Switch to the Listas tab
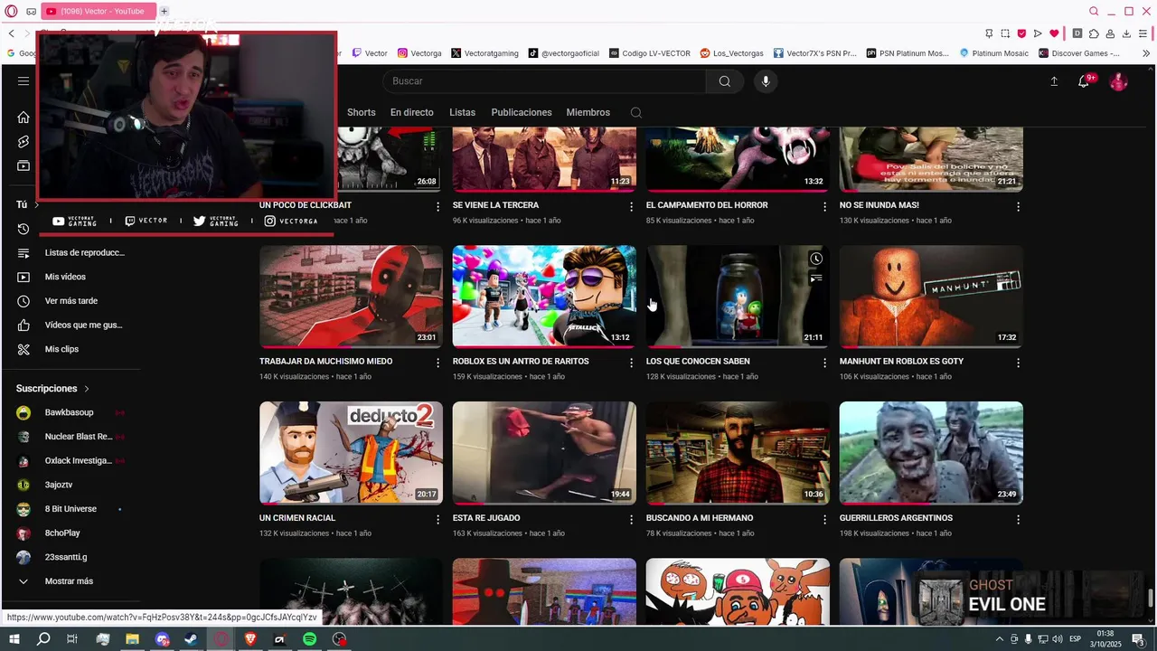1157x651 pixels. (x=462, y=113)
